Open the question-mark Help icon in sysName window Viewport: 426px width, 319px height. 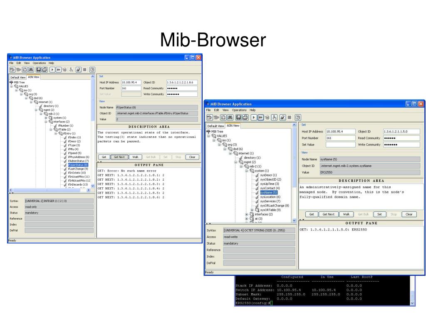point(298,118)
